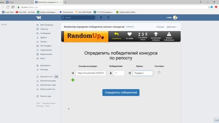
Task: Click the winners count field
Action: pos(119,73)
